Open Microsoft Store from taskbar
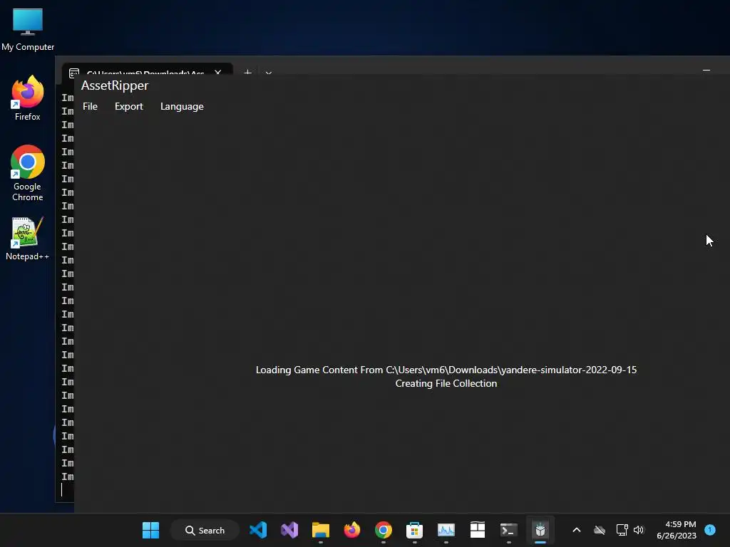730x547 pixels. pos(414,530)
